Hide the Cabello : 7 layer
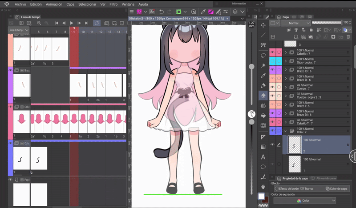The width and height of the screenshot is (356, 208). point(272,52)
